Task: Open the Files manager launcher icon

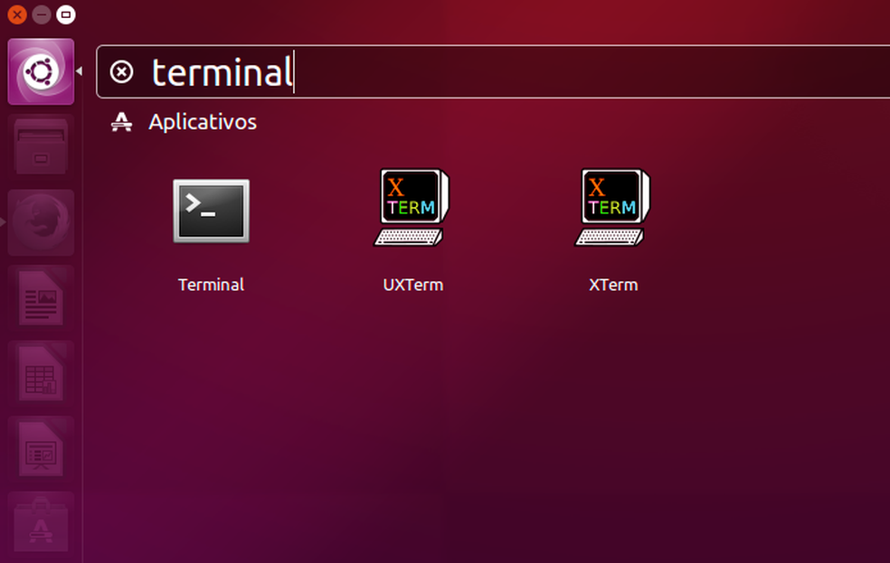Action: pyautogui.click(x=41, y=146)
